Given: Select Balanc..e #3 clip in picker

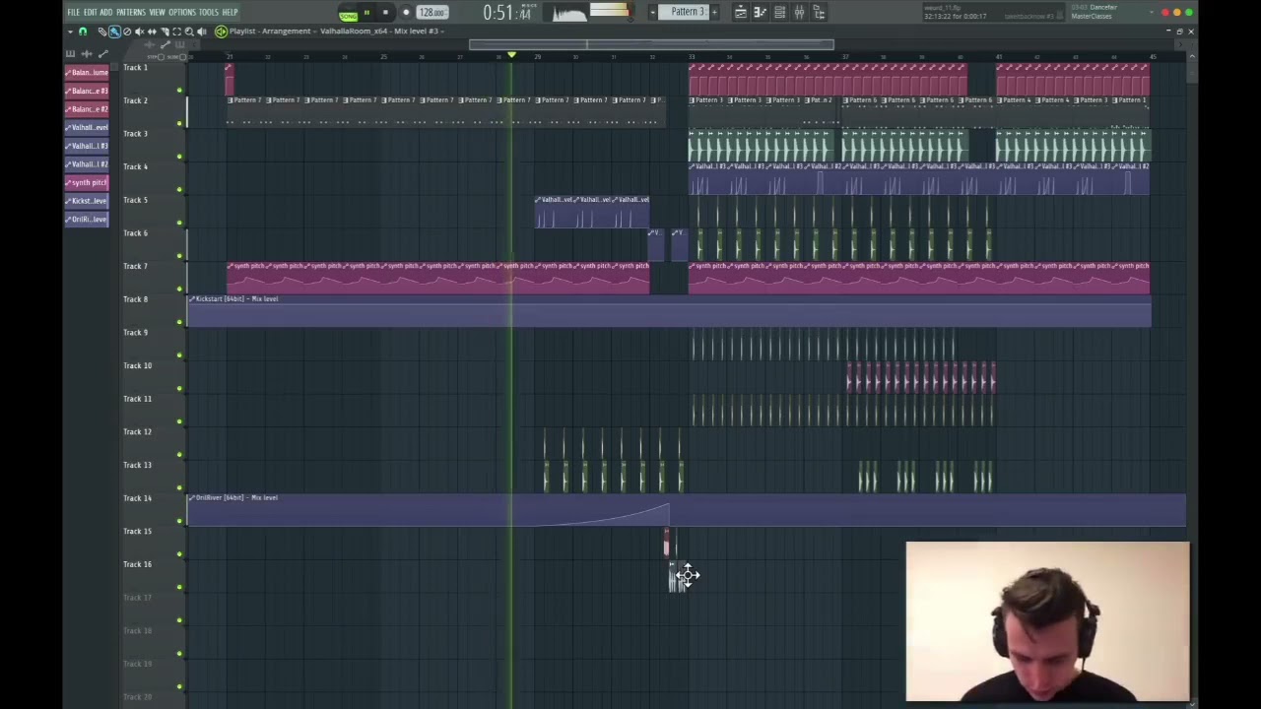Looking at the screenshot, I should click(x=87, y=91).
